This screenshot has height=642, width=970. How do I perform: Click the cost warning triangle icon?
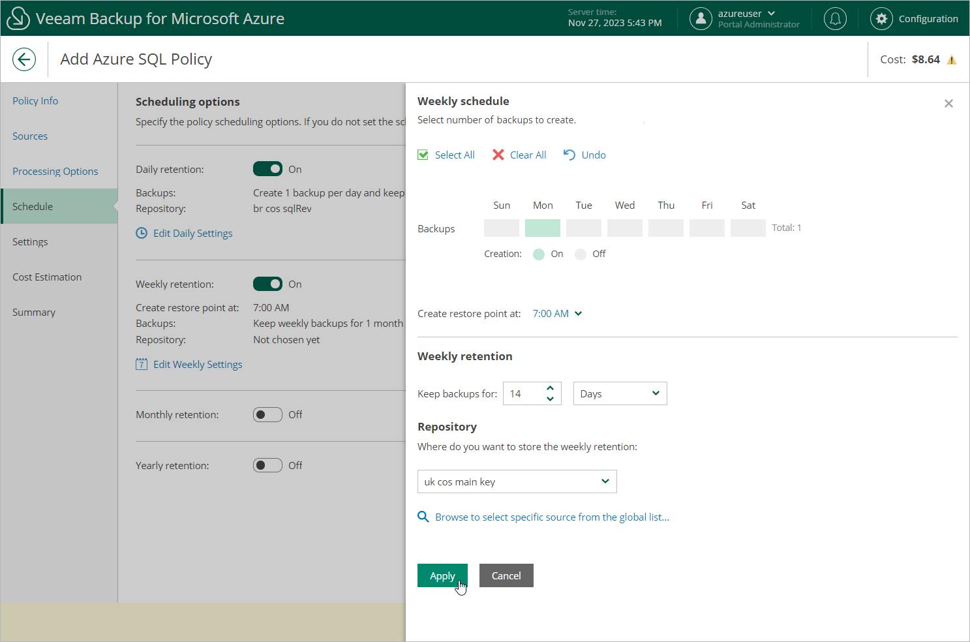[952, 60]
